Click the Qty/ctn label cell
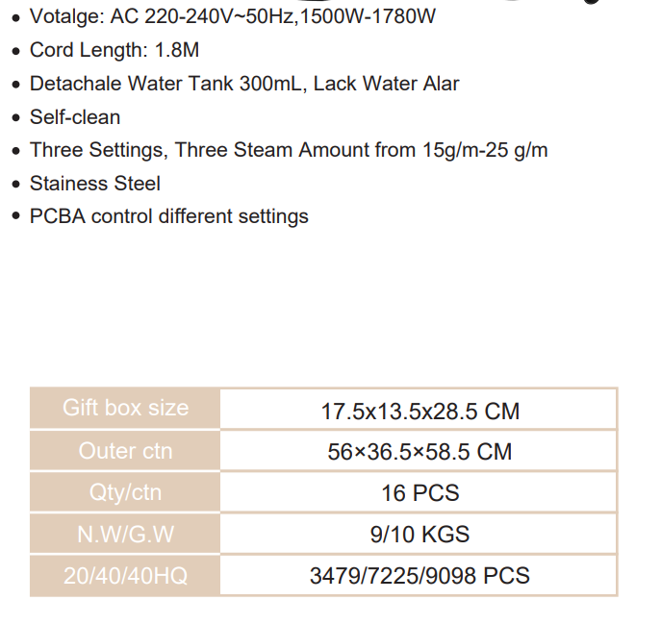The image size is (661, 625). click(x=125, y=493)
